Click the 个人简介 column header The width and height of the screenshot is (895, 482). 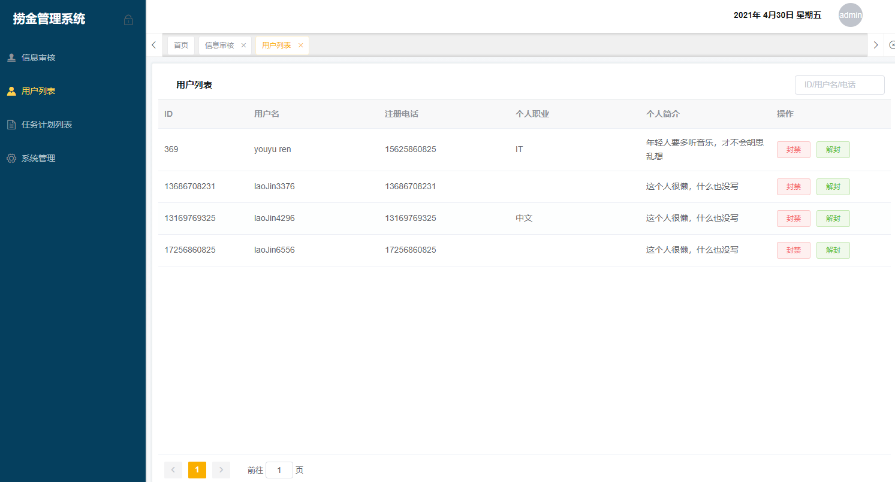(x=663, y=114)
